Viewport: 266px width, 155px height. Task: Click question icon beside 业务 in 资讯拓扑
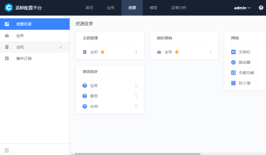[x=85, y=86]
